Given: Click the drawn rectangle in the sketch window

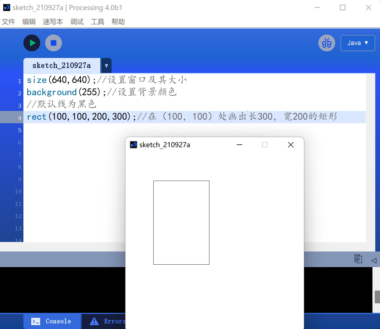Looking at the screenshot, I should pos(181,222).
